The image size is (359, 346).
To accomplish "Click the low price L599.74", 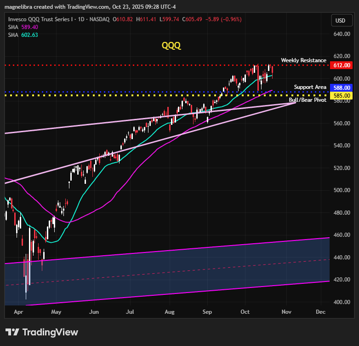I will coord(169,19).
